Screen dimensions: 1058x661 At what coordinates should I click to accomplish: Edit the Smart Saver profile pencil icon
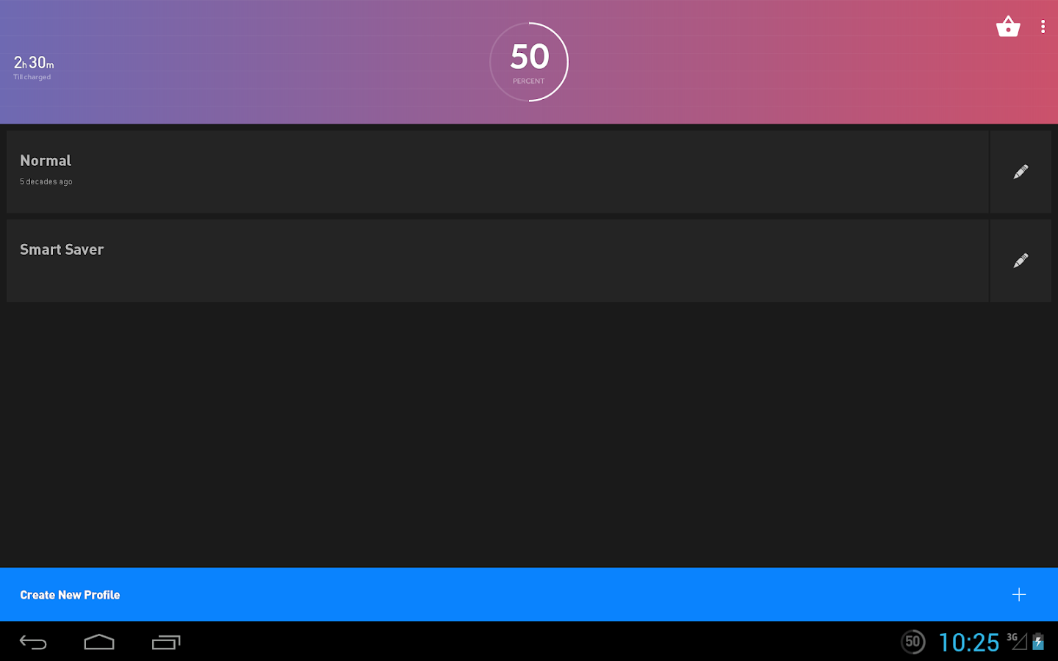click(1020, 260)
